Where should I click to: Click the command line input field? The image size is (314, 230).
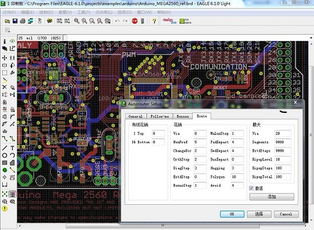pos(188,38)
